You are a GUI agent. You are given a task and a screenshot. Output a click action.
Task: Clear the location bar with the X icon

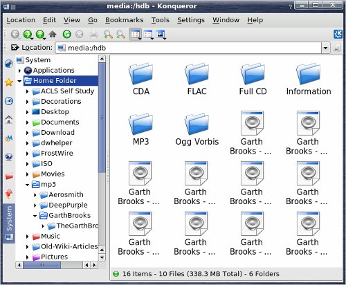(15, 48)
